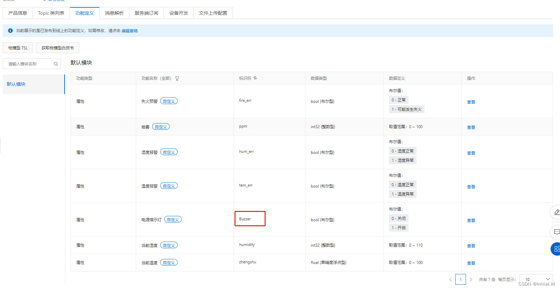The width and height of the screenshot is (560, 289).
Task: Open the 设备开发 tab
Action: (x=179, y=13)
